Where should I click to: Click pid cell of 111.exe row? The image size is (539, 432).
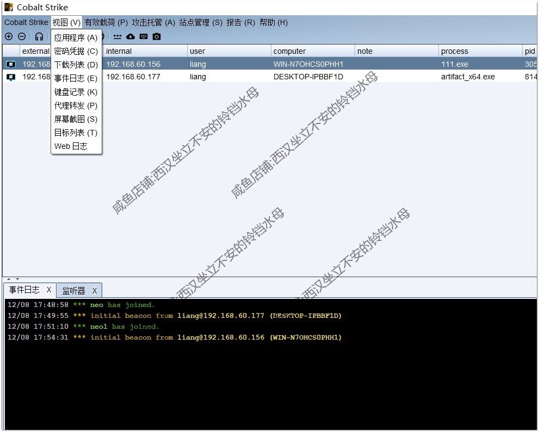[531, 64]
